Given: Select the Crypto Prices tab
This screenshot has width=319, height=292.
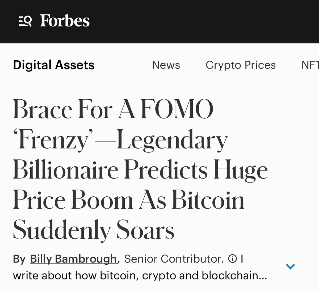Looking at the screenshot, I should click(x=241, y=65).
